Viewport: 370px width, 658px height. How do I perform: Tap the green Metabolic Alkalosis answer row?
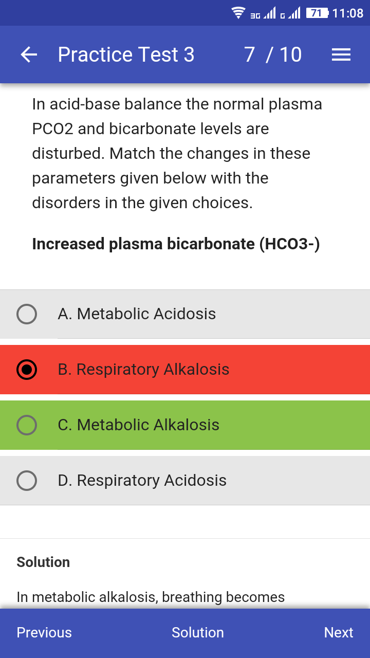click(x=206, y=425)
